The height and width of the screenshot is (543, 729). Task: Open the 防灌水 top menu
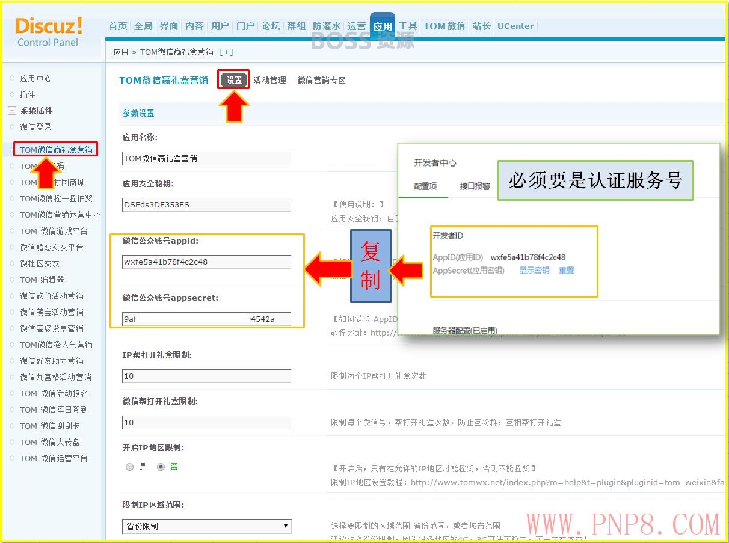click(327, 26)
